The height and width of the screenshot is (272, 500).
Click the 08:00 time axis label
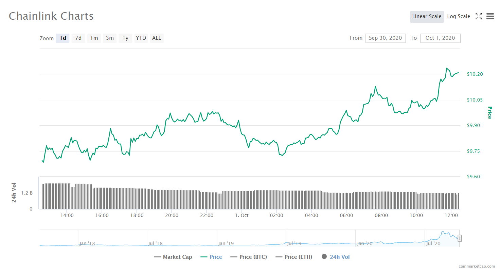(381, 215)
